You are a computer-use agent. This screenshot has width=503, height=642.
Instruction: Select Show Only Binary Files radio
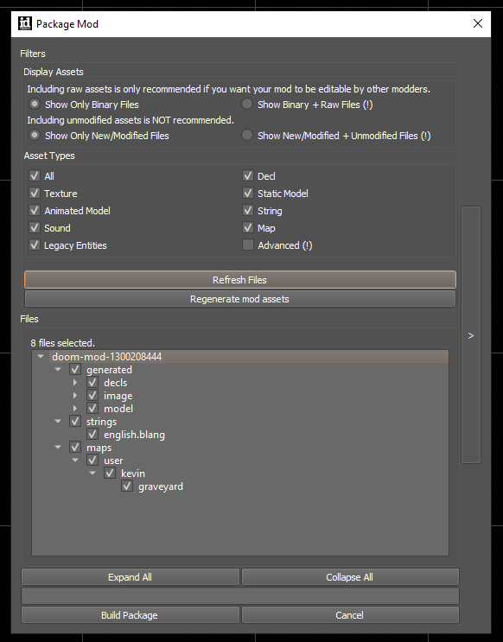coord(35,104)
